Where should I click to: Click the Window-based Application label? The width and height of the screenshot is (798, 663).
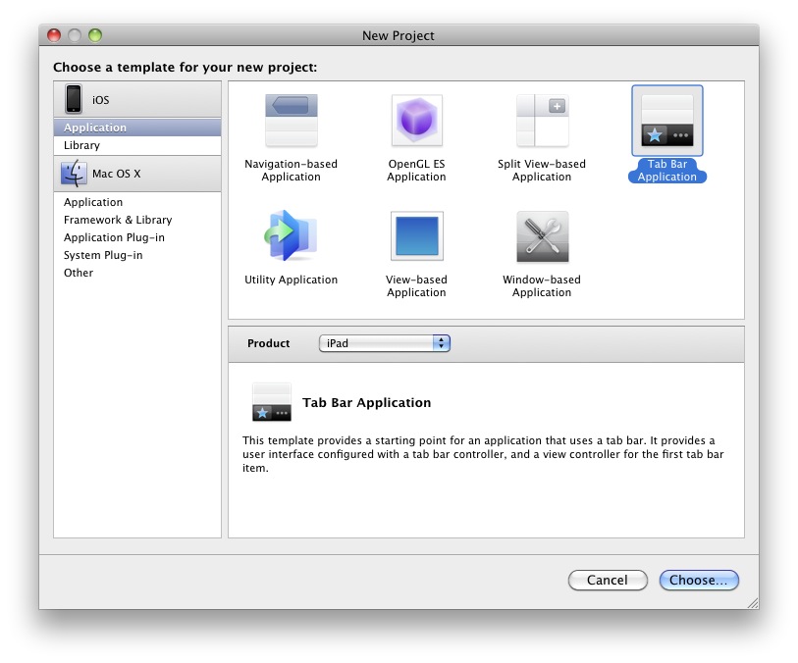click(542, 285)
